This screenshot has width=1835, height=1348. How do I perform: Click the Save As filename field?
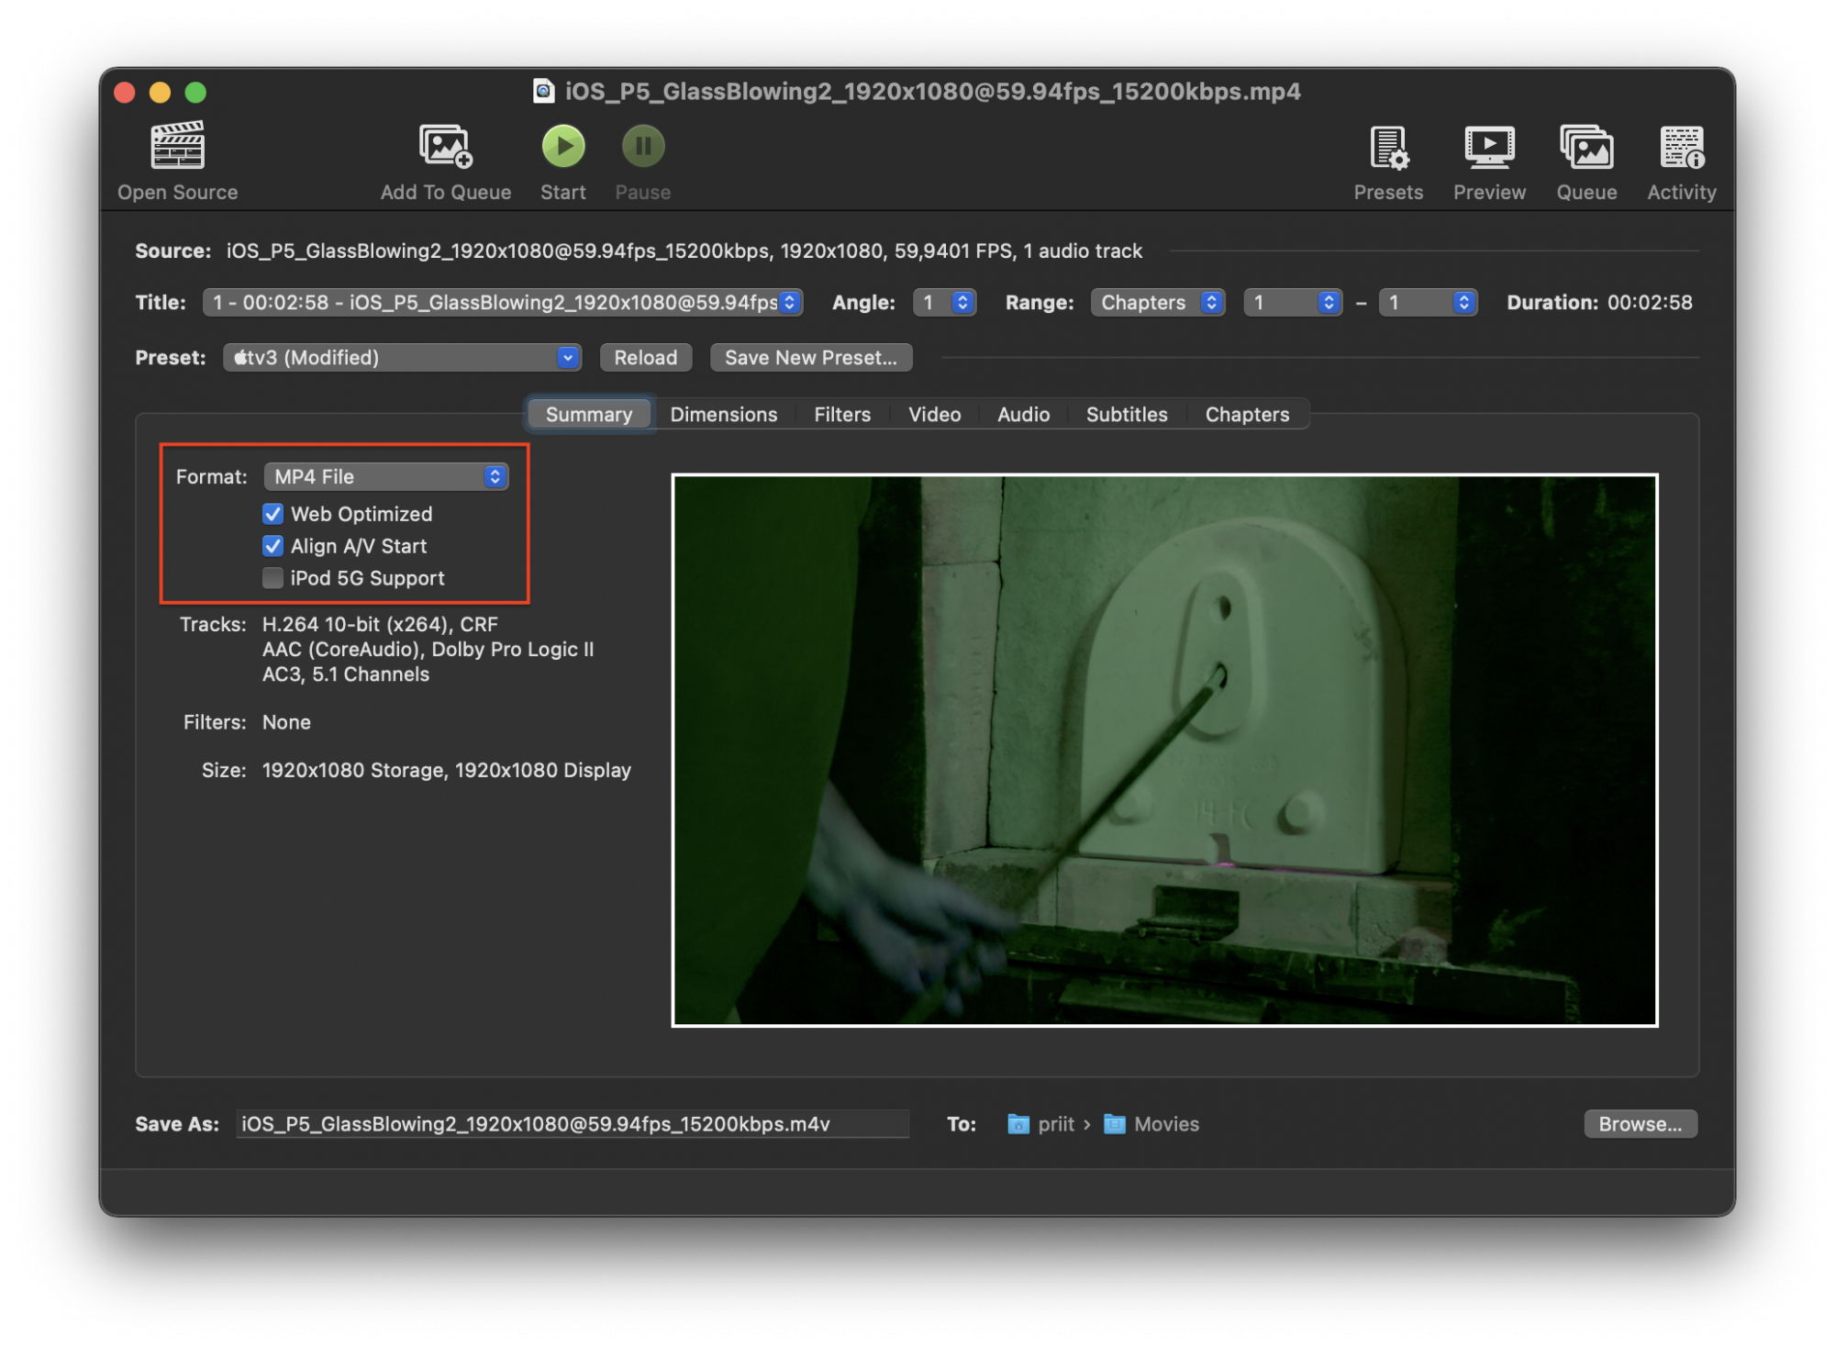pos(572,1123)
